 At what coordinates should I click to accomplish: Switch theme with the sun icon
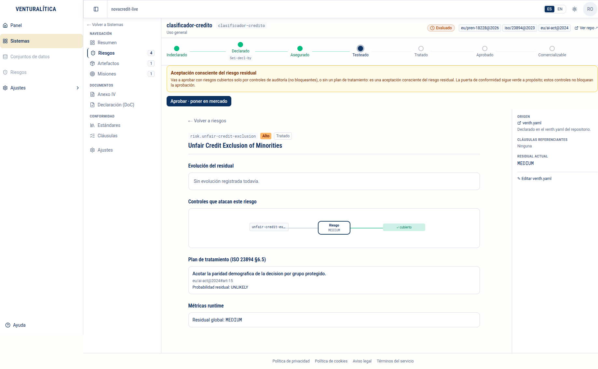pos(575,9)
